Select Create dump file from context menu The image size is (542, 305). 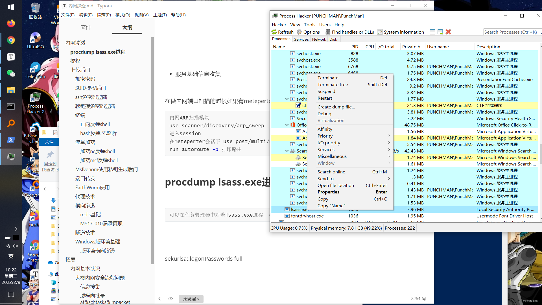[x=336, y=107]
